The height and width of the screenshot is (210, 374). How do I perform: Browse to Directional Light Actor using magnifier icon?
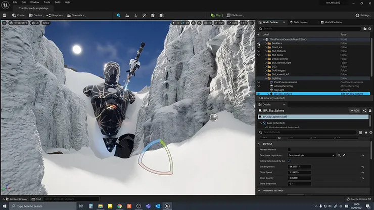[339, 155]
